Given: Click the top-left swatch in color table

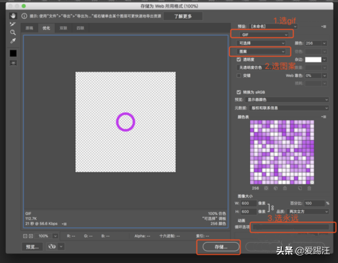Looking at the screenshot, I should [252, 122].
